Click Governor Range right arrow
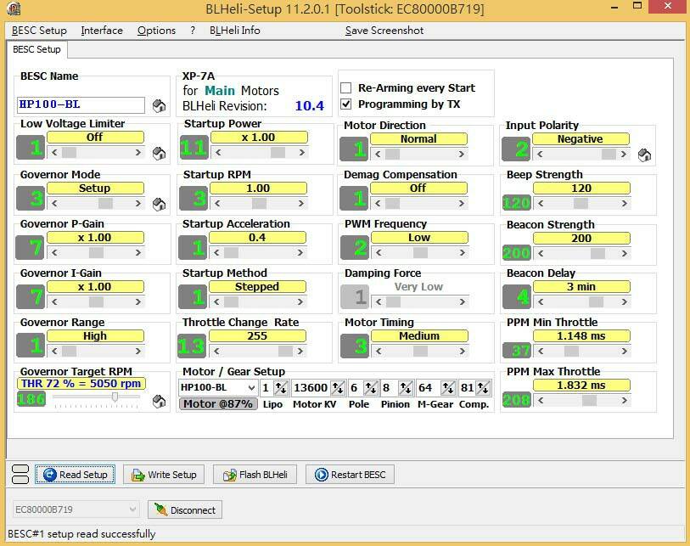This screenshot has width=690, height=546. tap(138, 352)
